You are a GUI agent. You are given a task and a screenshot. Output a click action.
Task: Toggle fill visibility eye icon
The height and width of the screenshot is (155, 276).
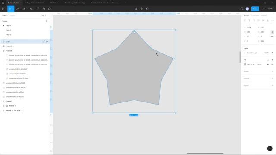268,65
